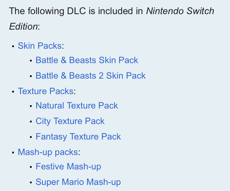Click the bullet before Natural Texture Pack
The width and height of the screenshot is (230, 191).
31,106
